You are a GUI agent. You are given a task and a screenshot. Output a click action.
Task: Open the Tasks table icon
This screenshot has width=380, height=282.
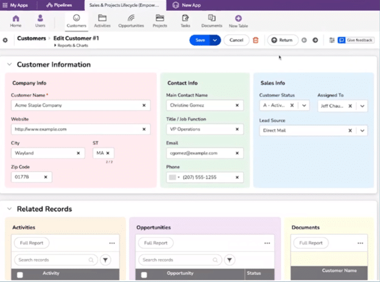pyautogui.click(x=185, y=18)
